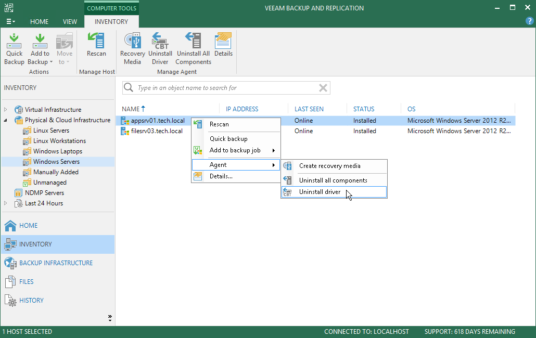This screenshot has width=536, height=338.
Task: Click OS text for appsrv01.tech.local
Action: point(459,121)
